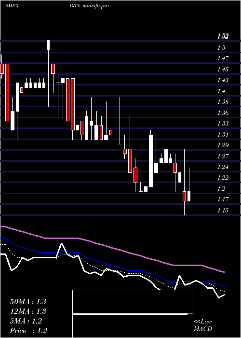241x338 pixels.
Task: Click the 1.17 price axis label
Action: 223,199
